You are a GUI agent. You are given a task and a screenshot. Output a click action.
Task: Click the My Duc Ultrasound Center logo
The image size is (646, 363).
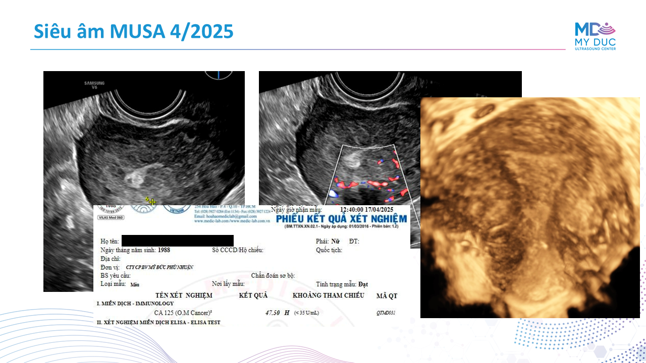pos(595,36)
